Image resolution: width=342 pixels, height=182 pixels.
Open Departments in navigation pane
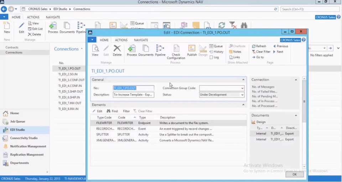click(19, 163)
